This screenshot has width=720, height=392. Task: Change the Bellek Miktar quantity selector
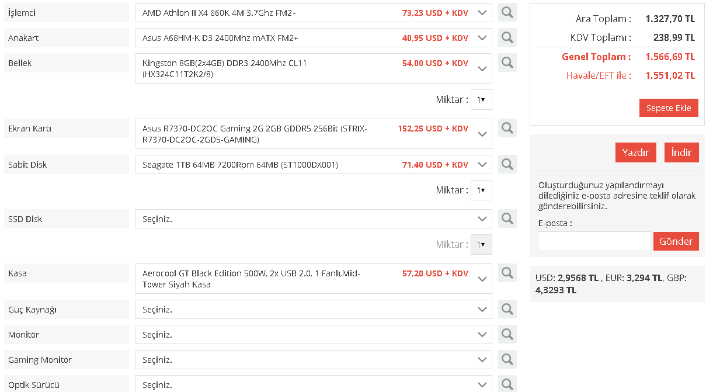click(x=481, y=100)
